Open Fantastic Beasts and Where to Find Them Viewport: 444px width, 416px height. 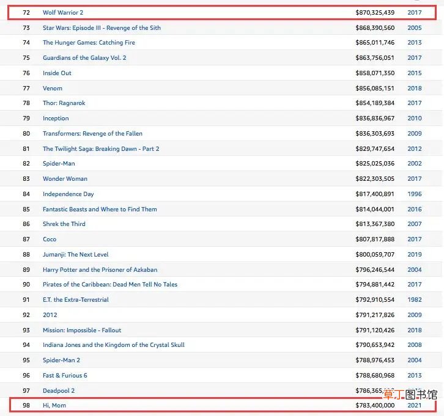click(x=100, y=210)
